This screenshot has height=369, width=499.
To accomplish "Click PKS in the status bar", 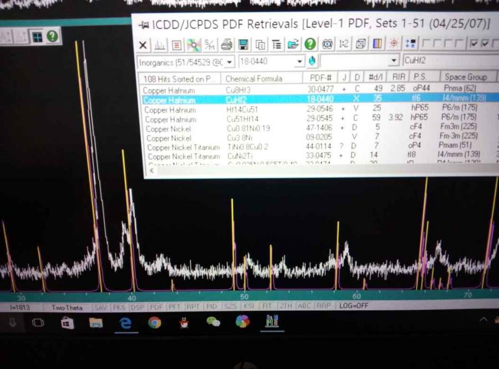I will (119, 307).
